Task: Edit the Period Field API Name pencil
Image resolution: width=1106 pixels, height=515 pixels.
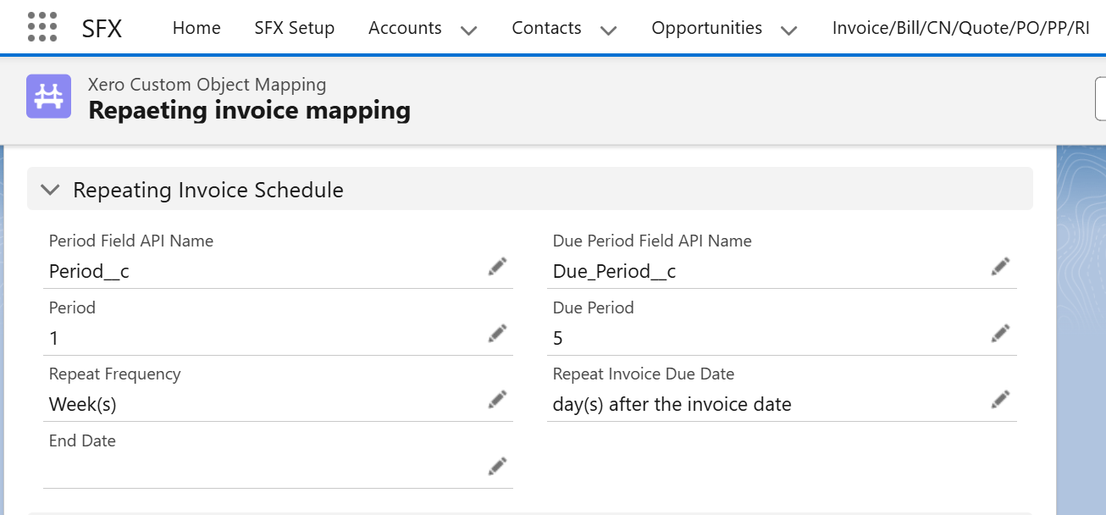Action: (497, 267)
